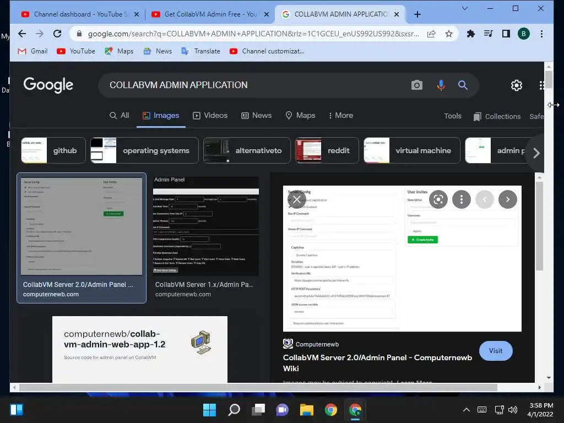This screenshot has height=423, width=564.
Task: Open the Maps bookmark in the bookmarks bar
Action: click(x=119, y=51)
